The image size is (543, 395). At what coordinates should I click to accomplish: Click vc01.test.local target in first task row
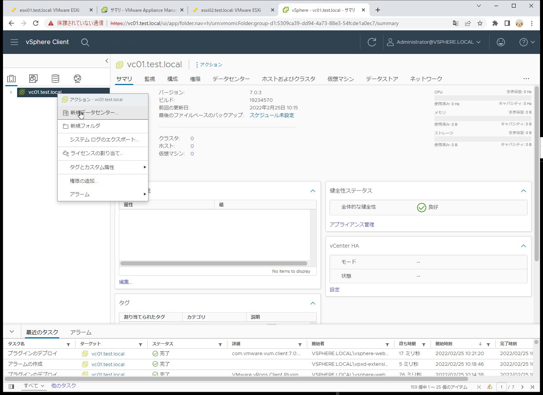[x=108, y=354]
